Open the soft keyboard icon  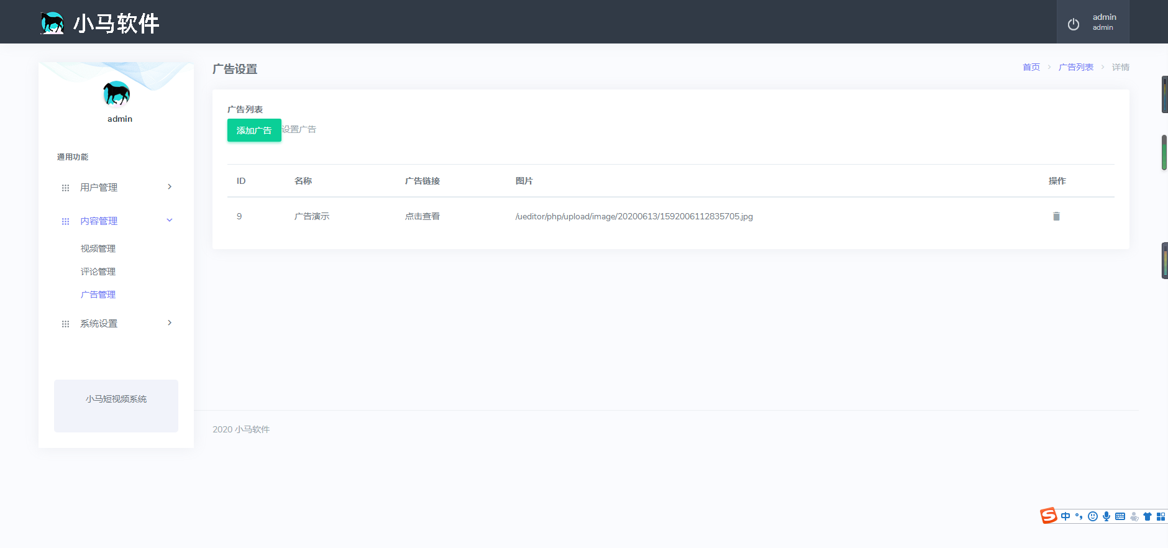click(1120, 516)
